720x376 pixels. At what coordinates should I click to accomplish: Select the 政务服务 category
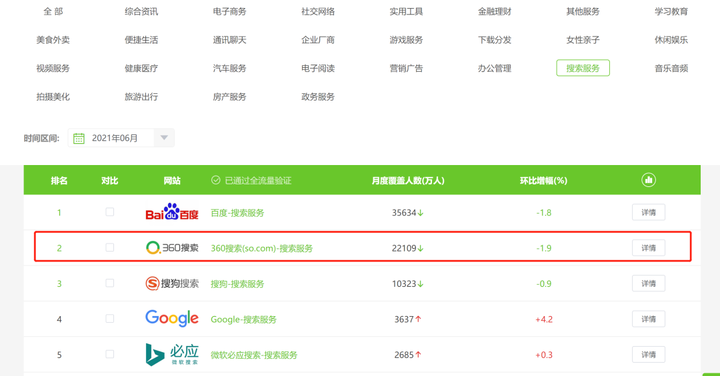pyautogui.click(x=318, y=96)
